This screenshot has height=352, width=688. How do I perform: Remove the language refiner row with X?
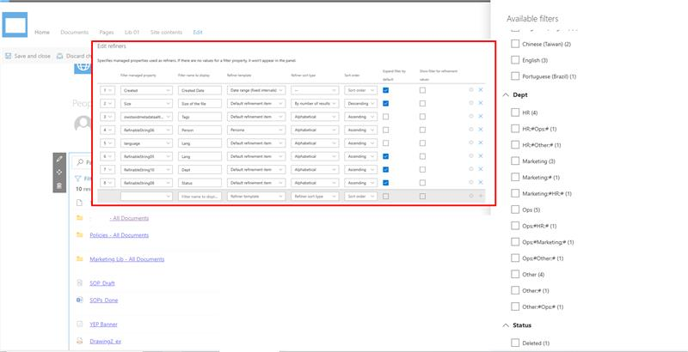point(481,143)
